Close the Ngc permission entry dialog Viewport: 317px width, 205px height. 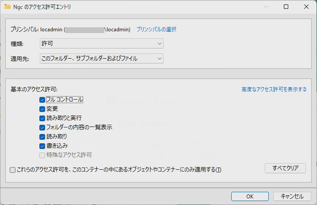[x=306, y=7]
